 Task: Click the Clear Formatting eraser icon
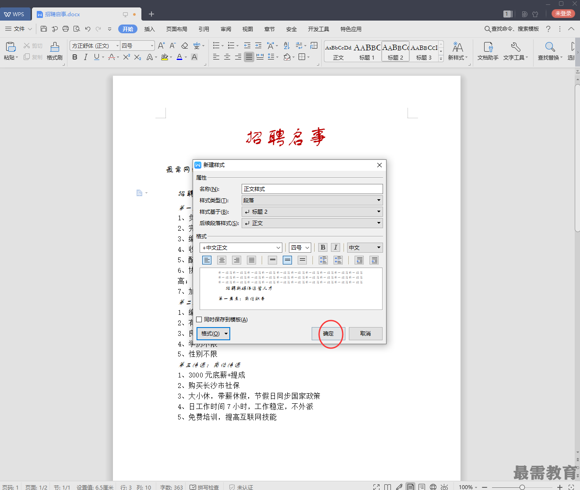(184, 46)
